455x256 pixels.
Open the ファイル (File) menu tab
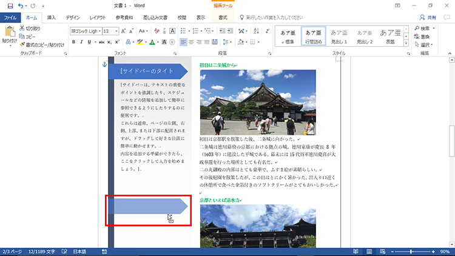coord(10,18)
